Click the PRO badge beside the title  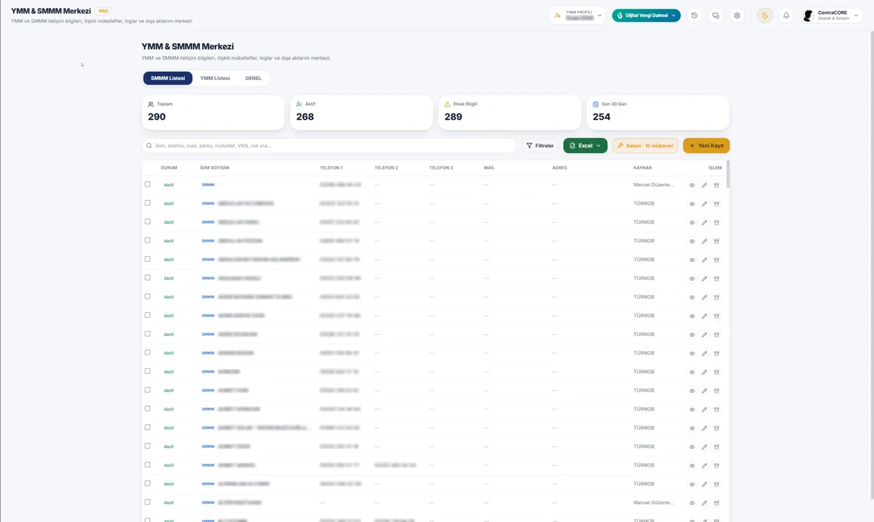pos(103,11)
